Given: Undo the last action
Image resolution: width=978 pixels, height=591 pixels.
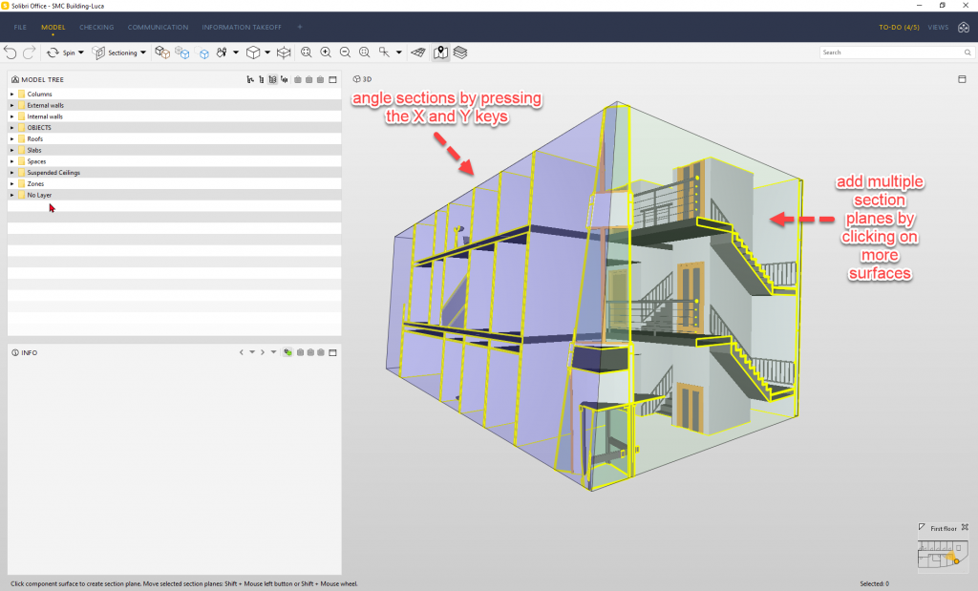Looking at the screenshot, I should 10,53.
